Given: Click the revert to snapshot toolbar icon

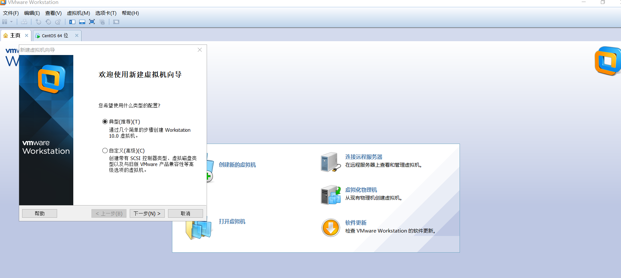Looking at the screenshot, I should 48,22.
